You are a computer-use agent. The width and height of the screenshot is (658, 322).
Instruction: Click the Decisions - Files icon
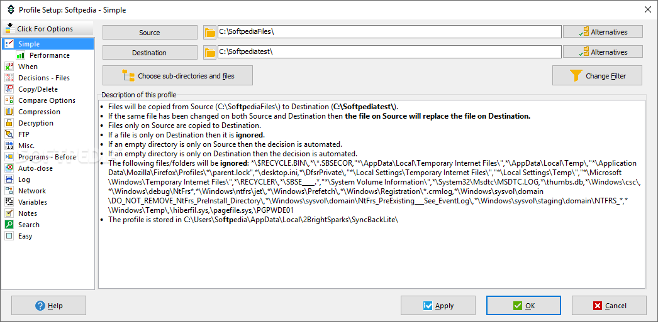pyautogui.click(x=9, y=78)
